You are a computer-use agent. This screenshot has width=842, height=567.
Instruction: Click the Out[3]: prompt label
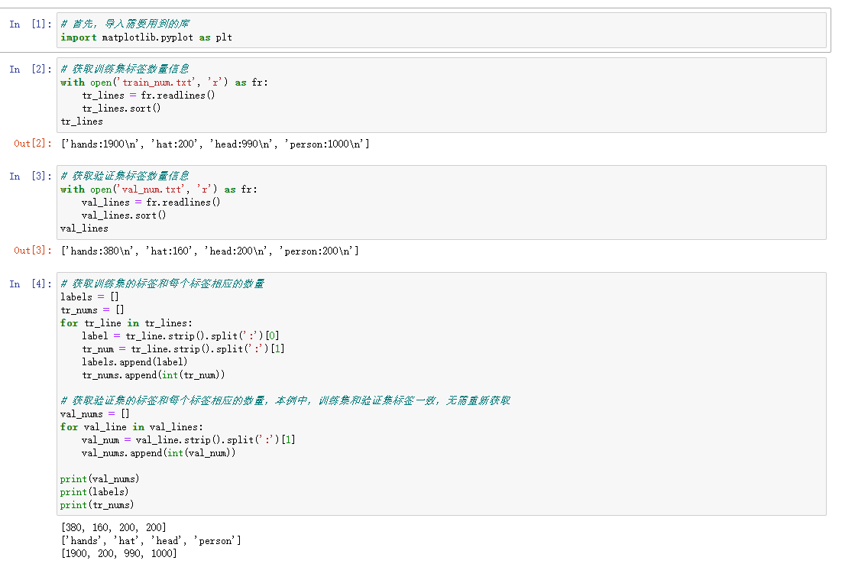pos(33,250)
